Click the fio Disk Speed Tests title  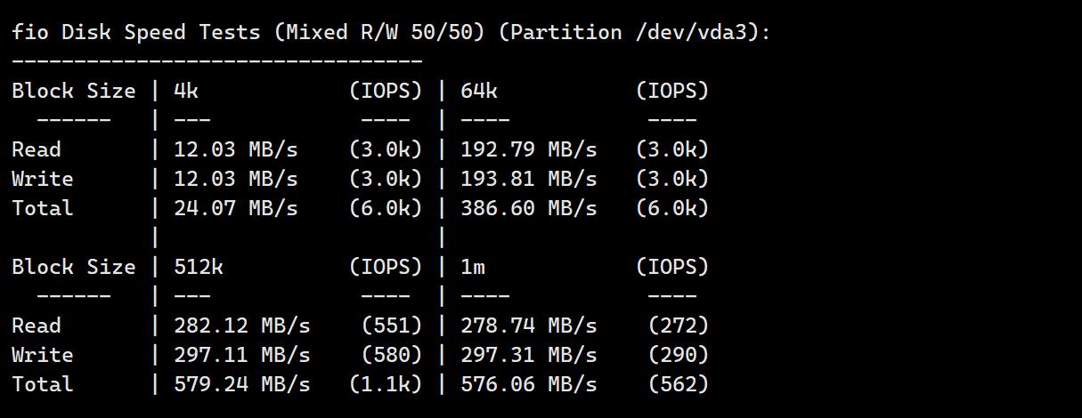[136, 33]
